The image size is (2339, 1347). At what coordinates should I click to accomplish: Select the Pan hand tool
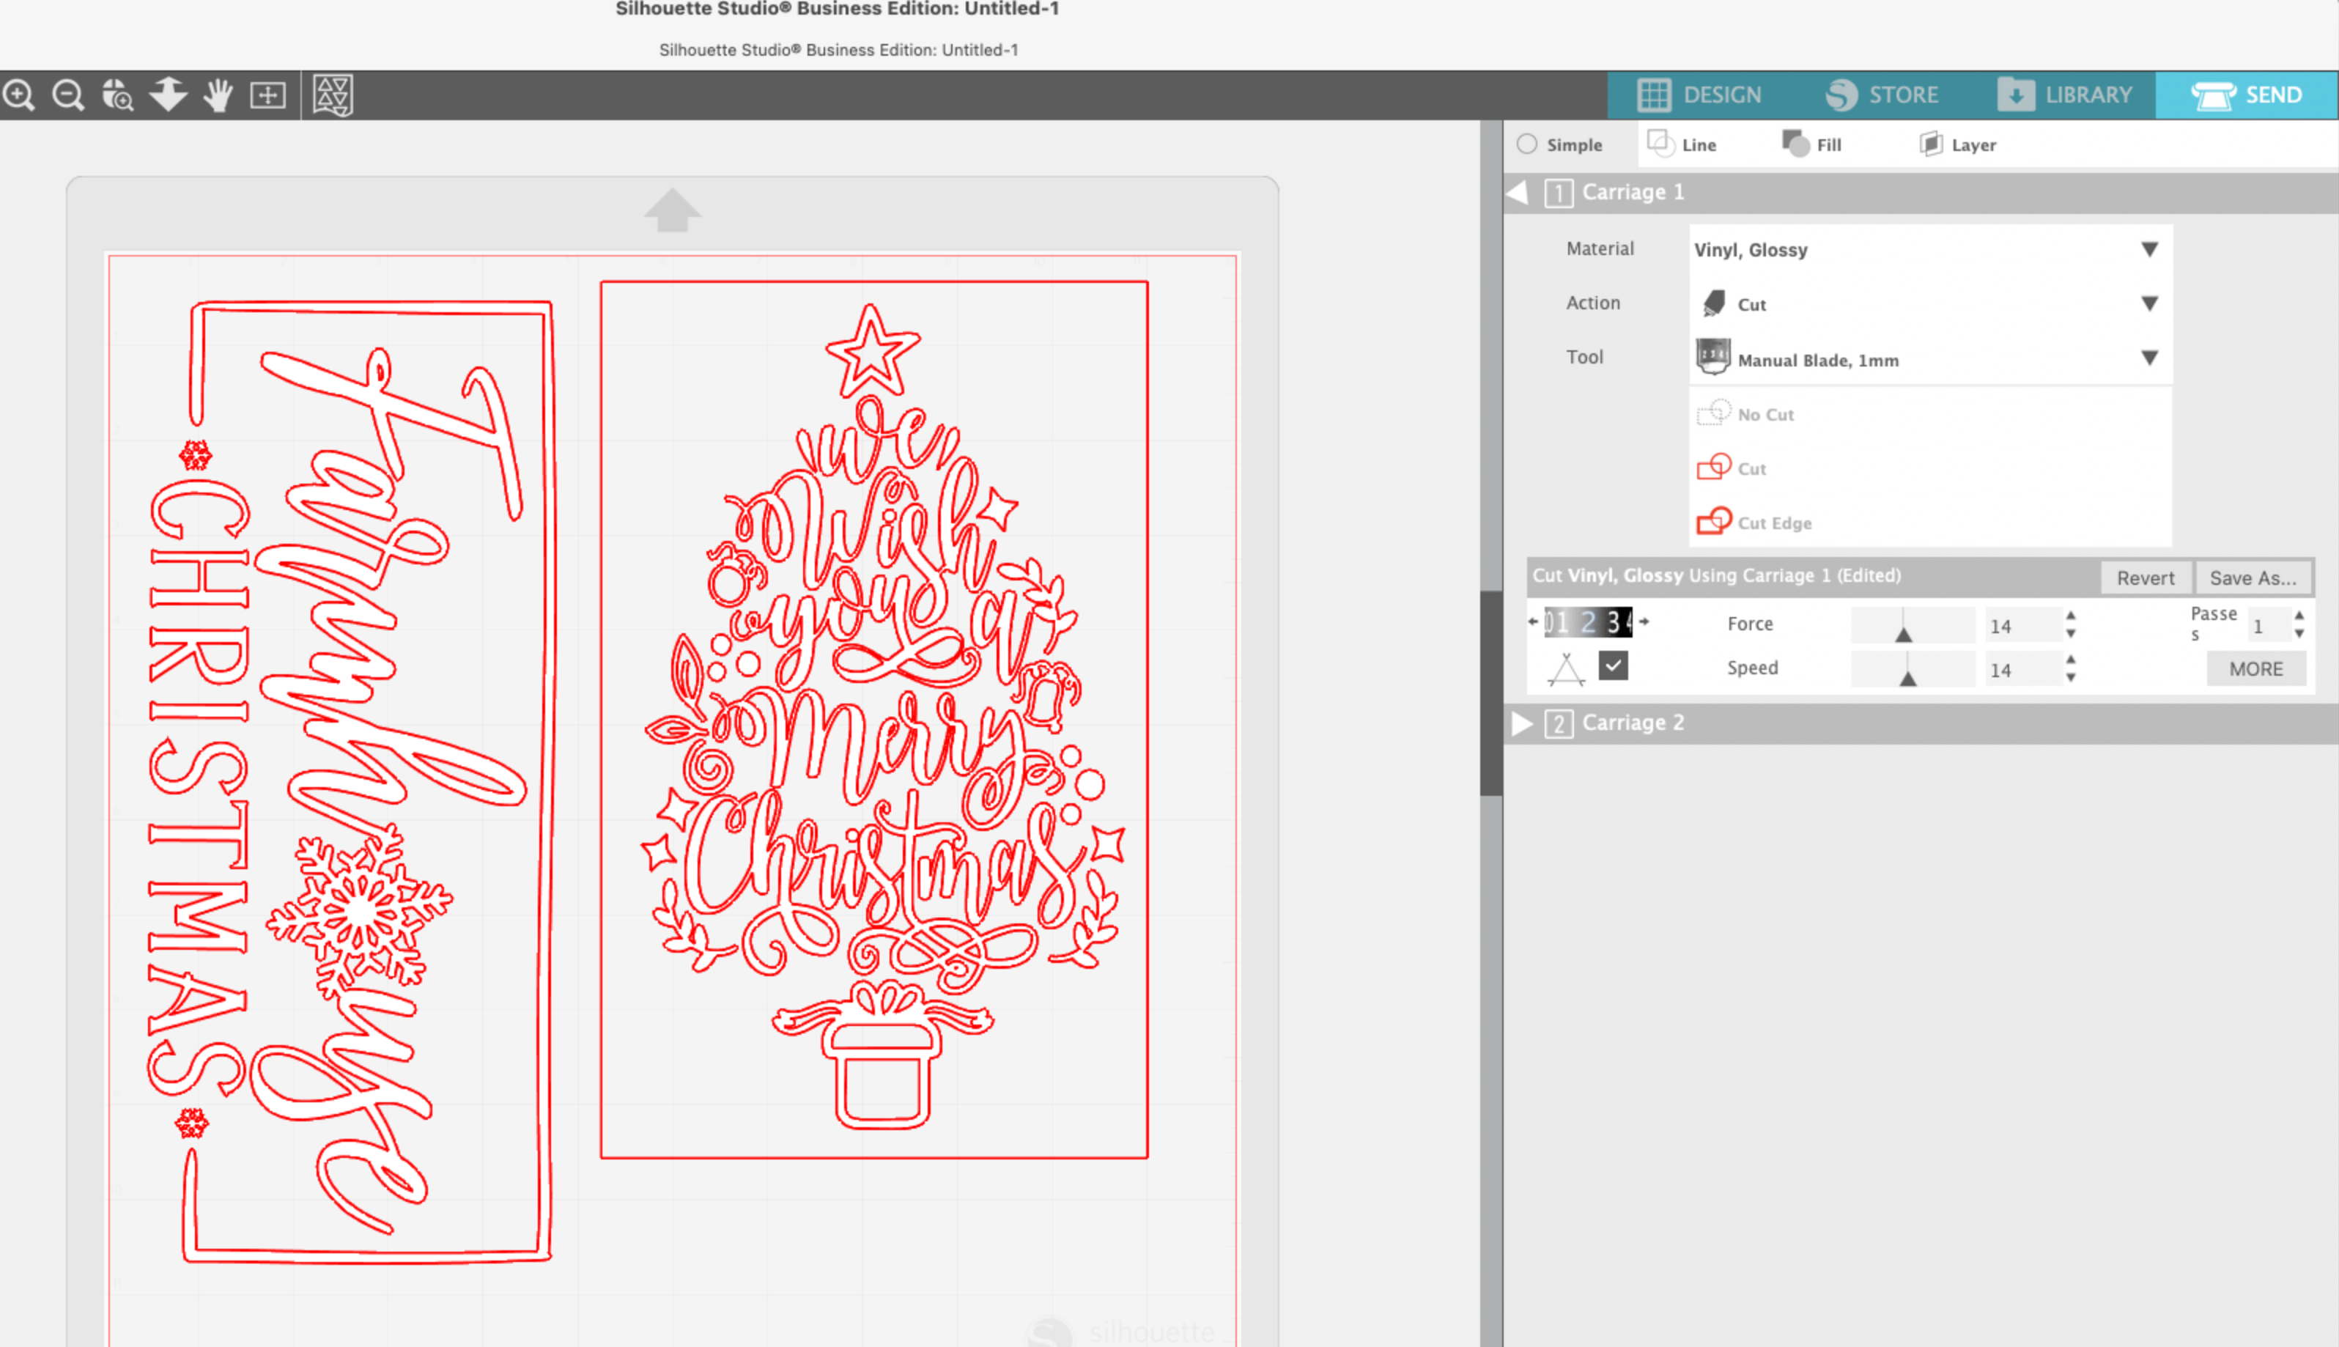[218, 95]
